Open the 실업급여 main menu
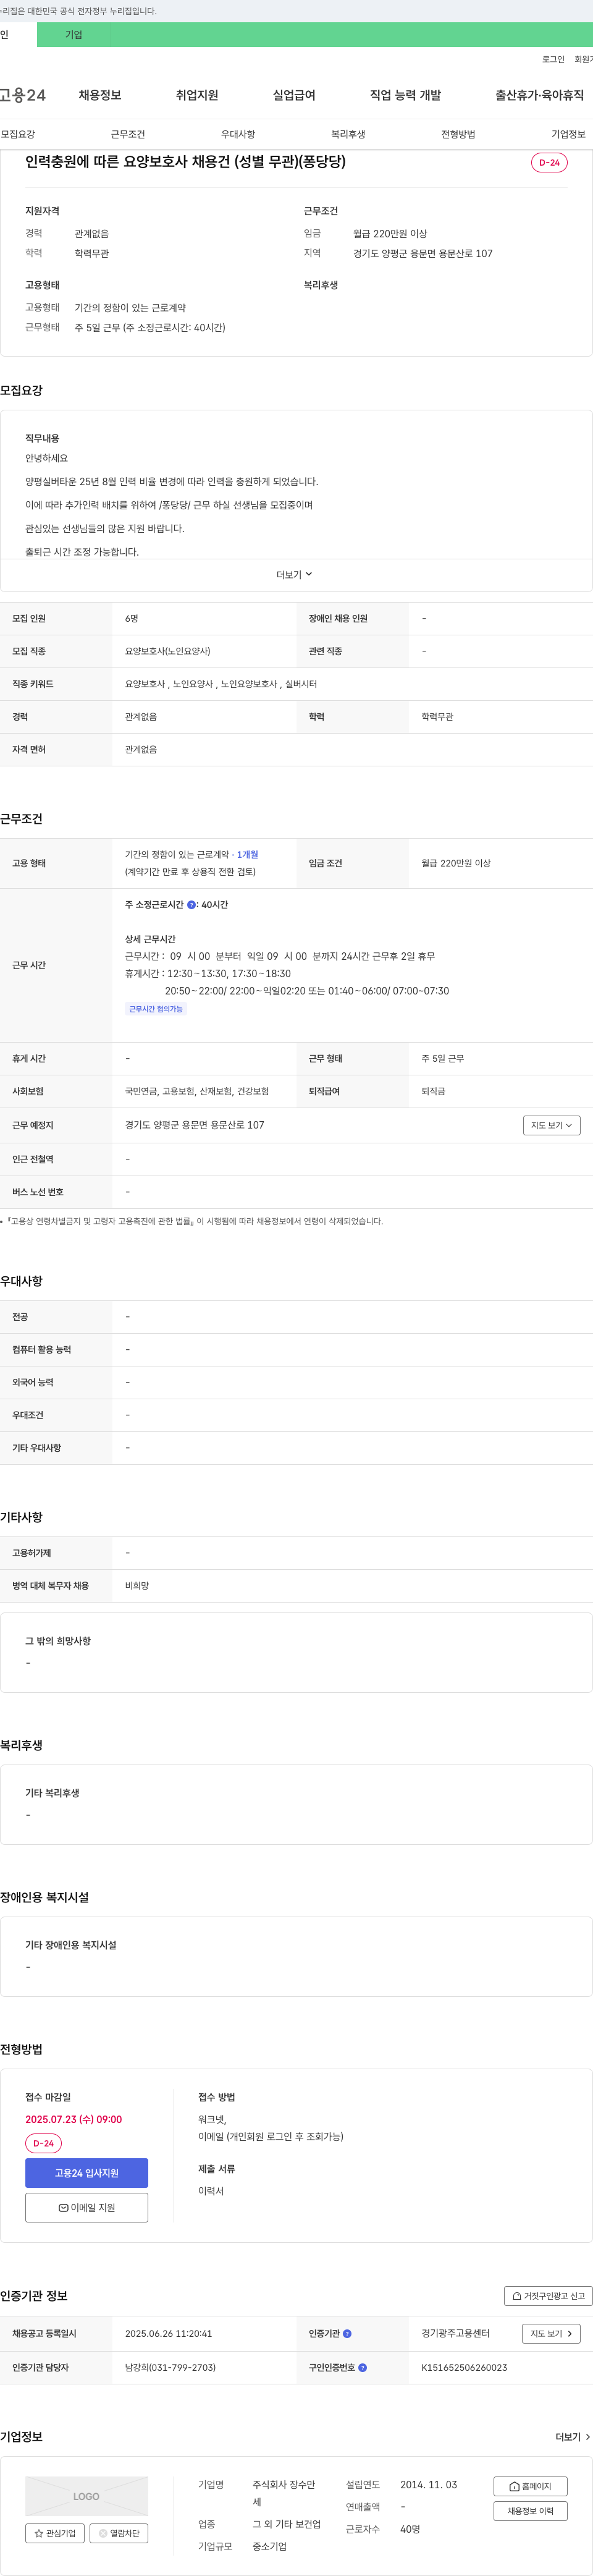 coord(294,95)
